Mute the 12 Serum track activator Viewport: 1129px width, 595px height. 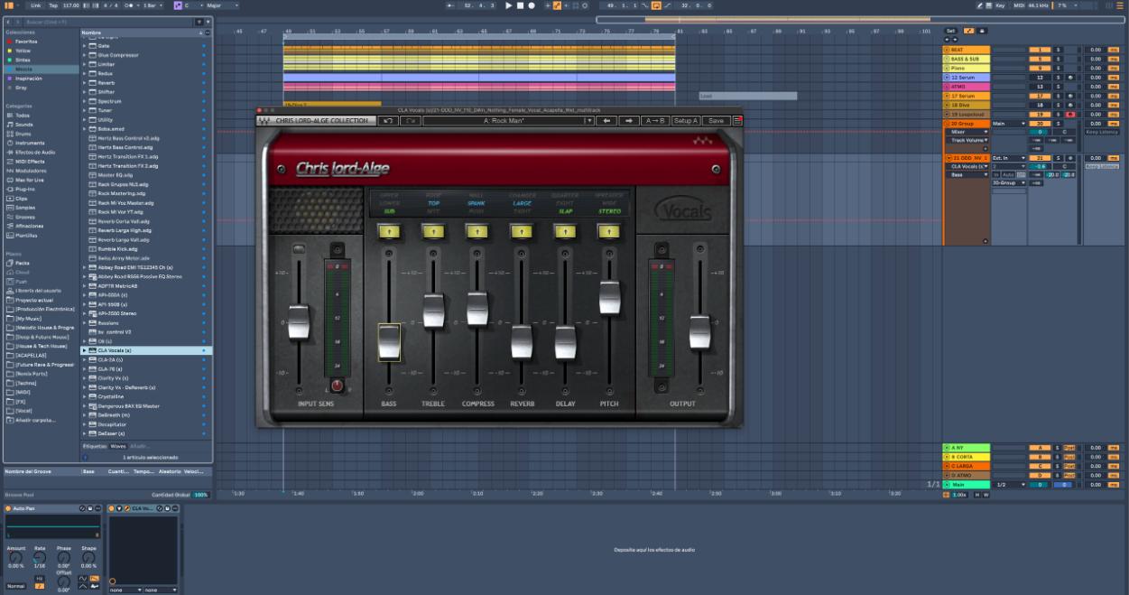pyautogui.click(x=1041, y=78)
